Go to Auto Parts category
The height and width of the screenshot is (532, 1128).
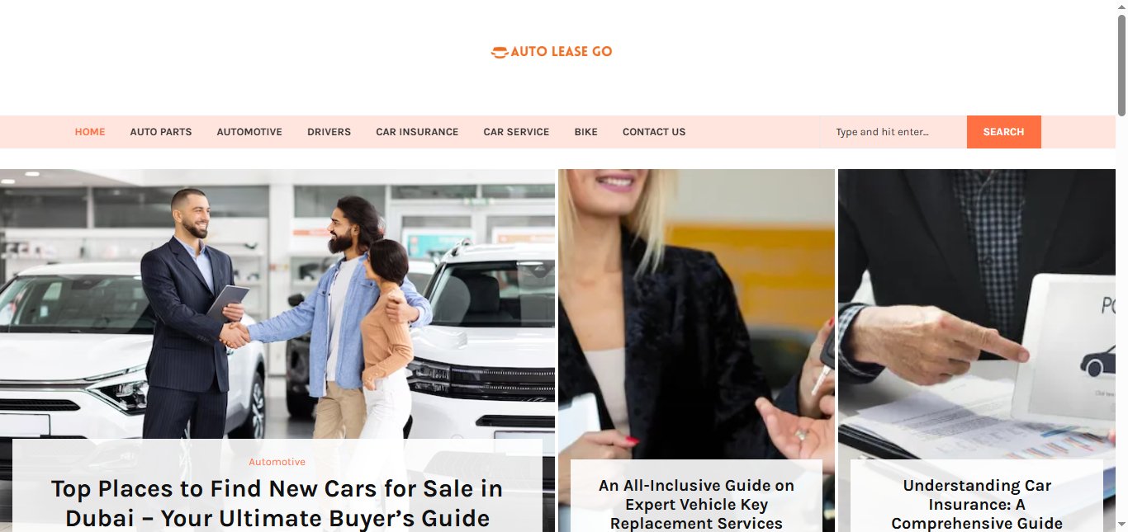pyautogui.click(x=161, y=132)
